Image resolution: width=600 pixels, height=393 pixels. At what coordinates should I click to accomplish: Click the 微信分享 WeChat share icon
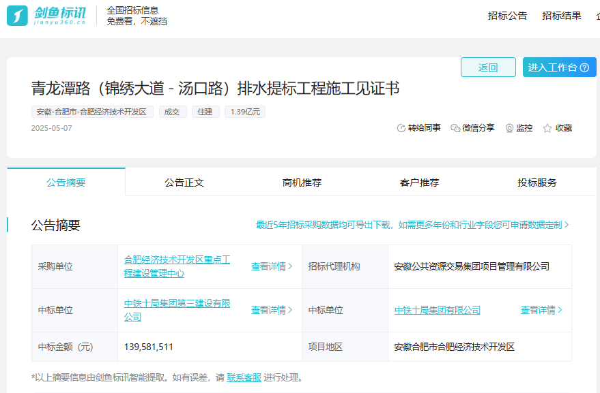coord(455,128)
